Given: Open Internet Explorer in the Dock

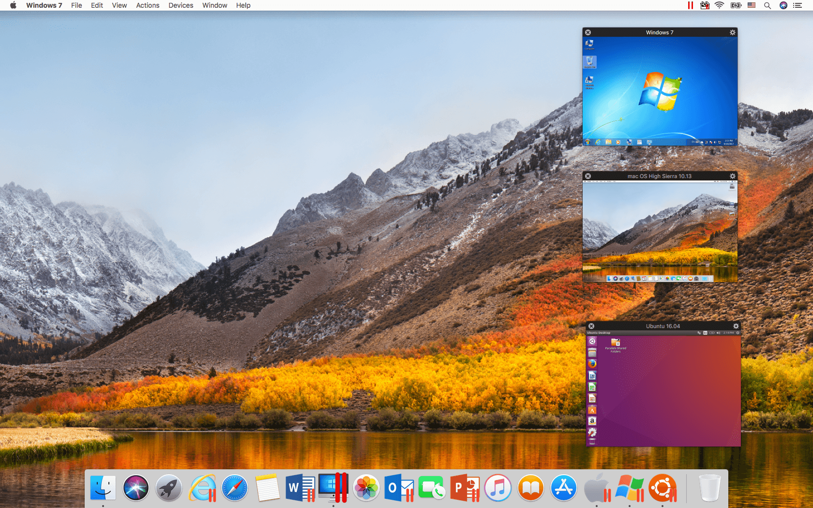Looking at the screenshot, I should 202,488.
